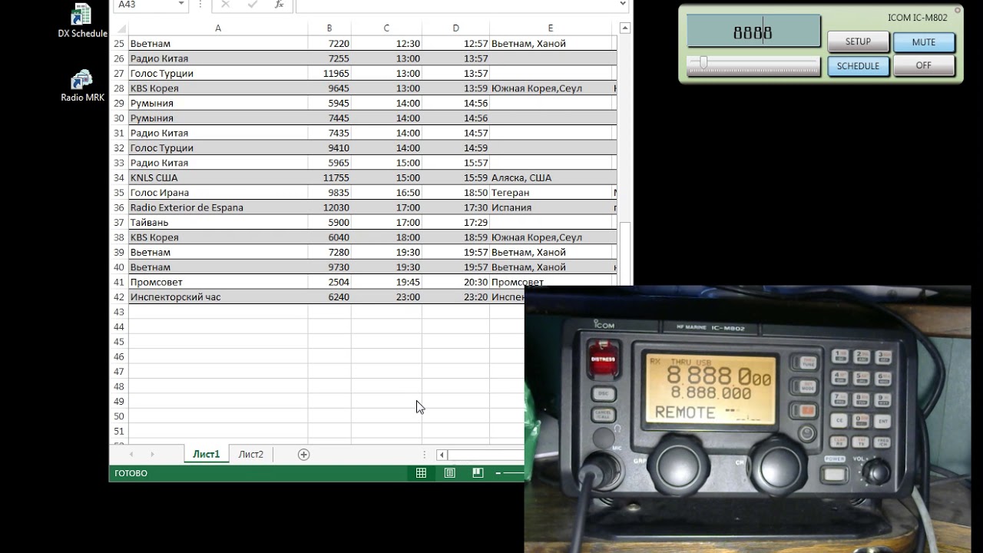
Task: Select the Лист2 sheet tab
Action: pyautogui.click(x=250, y=455)
